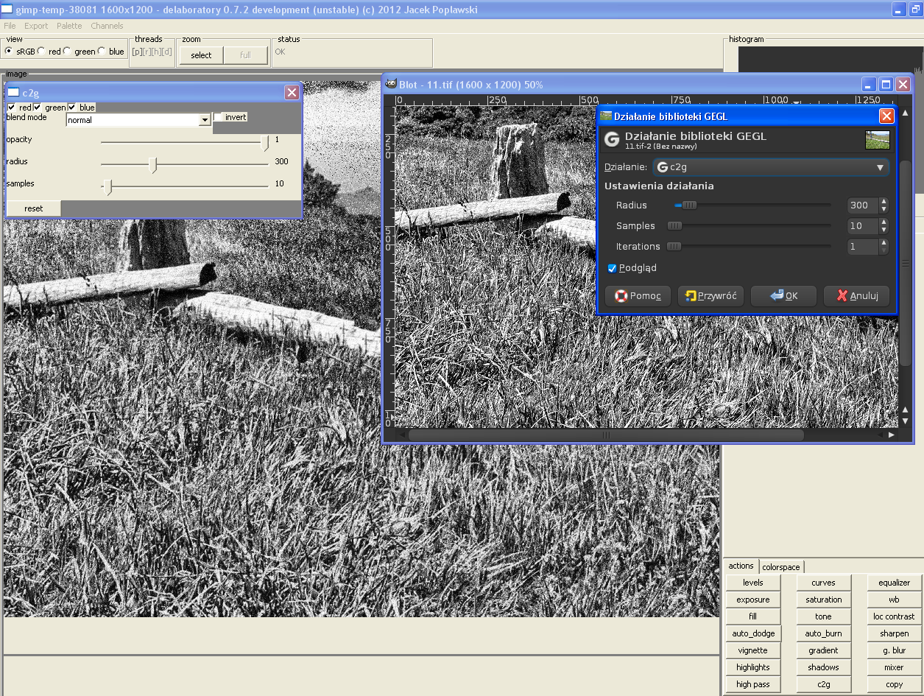
Task: Click the GIMP Wilber icon in Blot title bar
Action: 391,84
